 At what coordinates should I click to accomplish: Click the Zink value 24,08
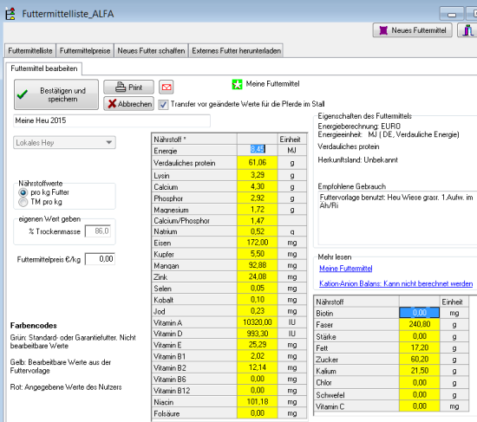258,276
